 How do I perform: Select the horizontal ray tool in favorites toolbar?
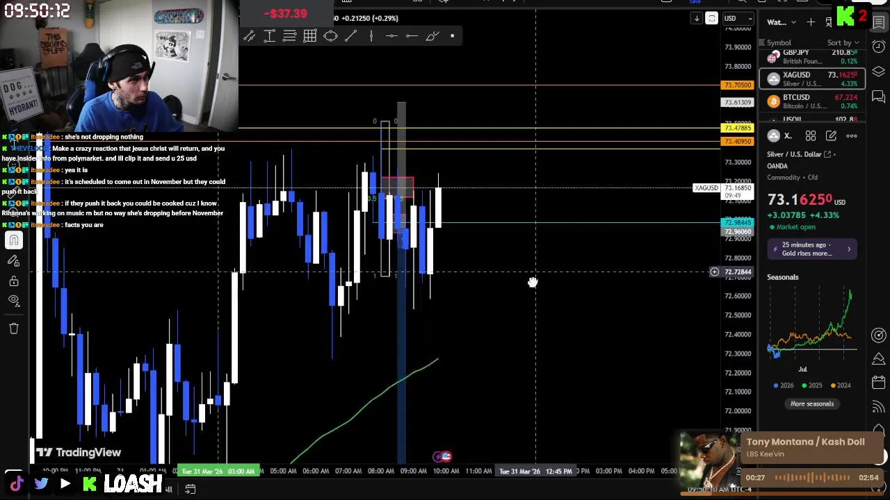coord(412,36)
